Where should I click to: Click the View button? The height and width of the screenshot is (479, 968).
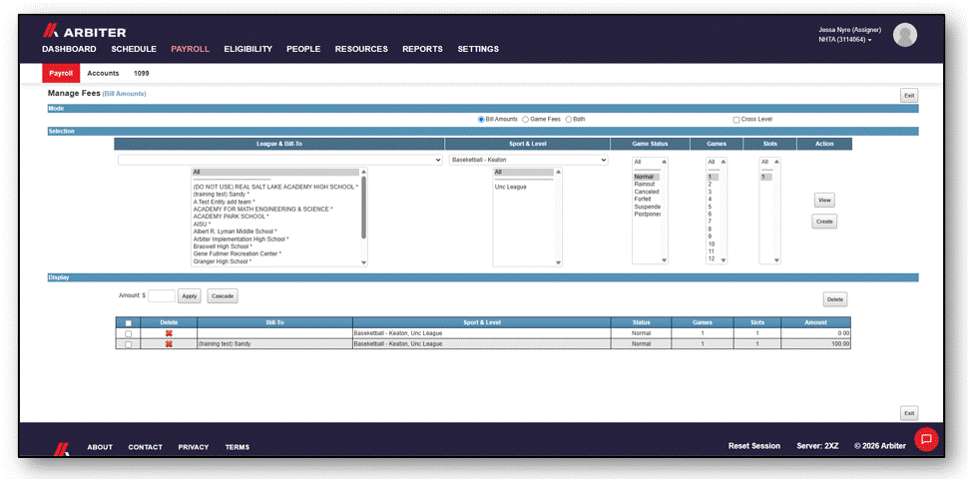(x=824, y=201)
